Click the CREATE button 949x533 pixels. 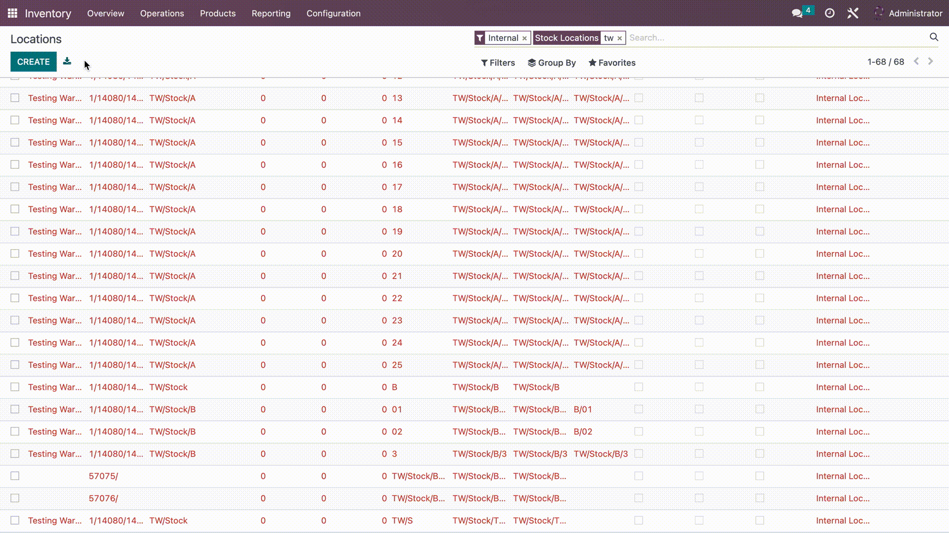coord(33,61)
